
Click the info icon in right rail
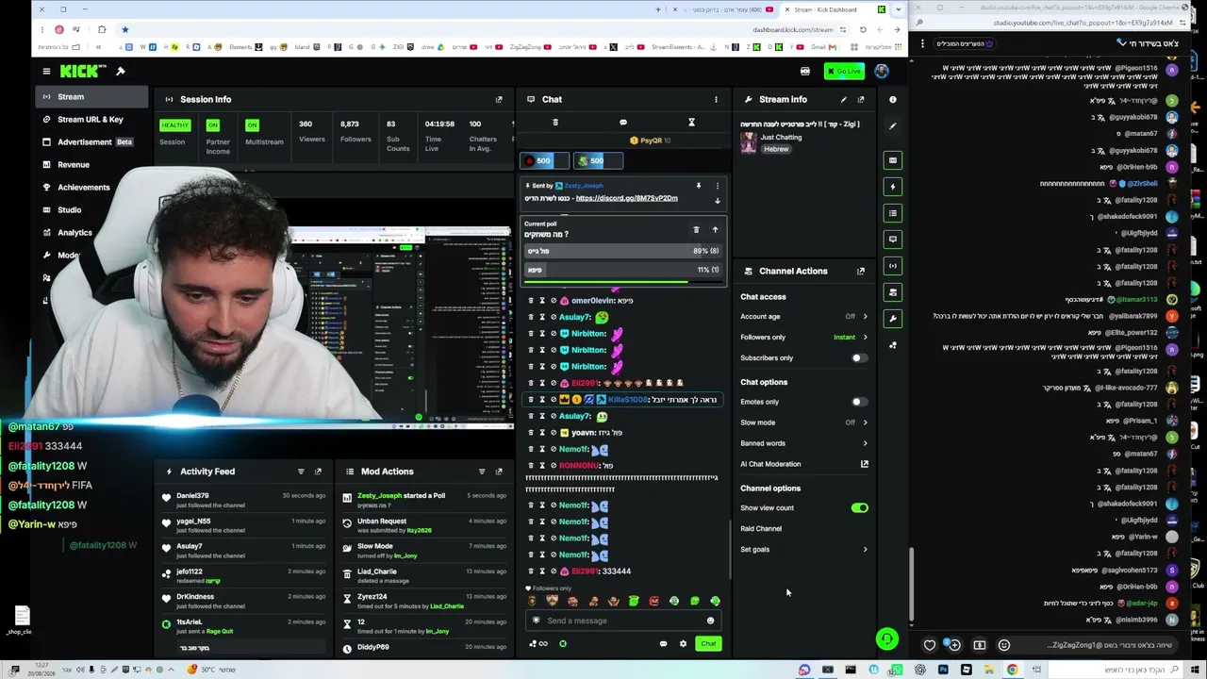(892, 99)
